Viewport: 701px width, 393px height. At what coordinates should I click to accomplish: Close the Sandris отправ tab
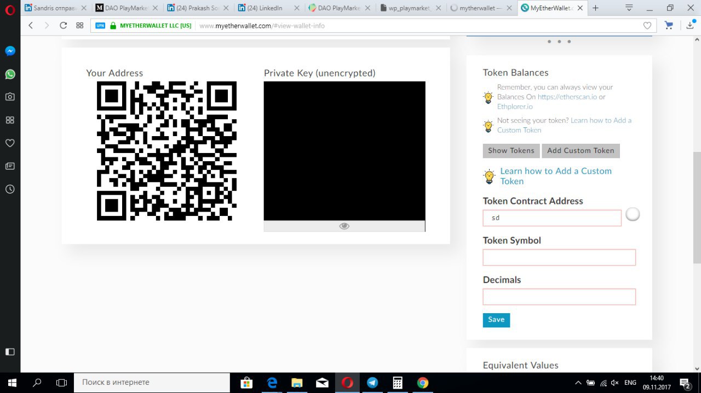coord(84,8)
